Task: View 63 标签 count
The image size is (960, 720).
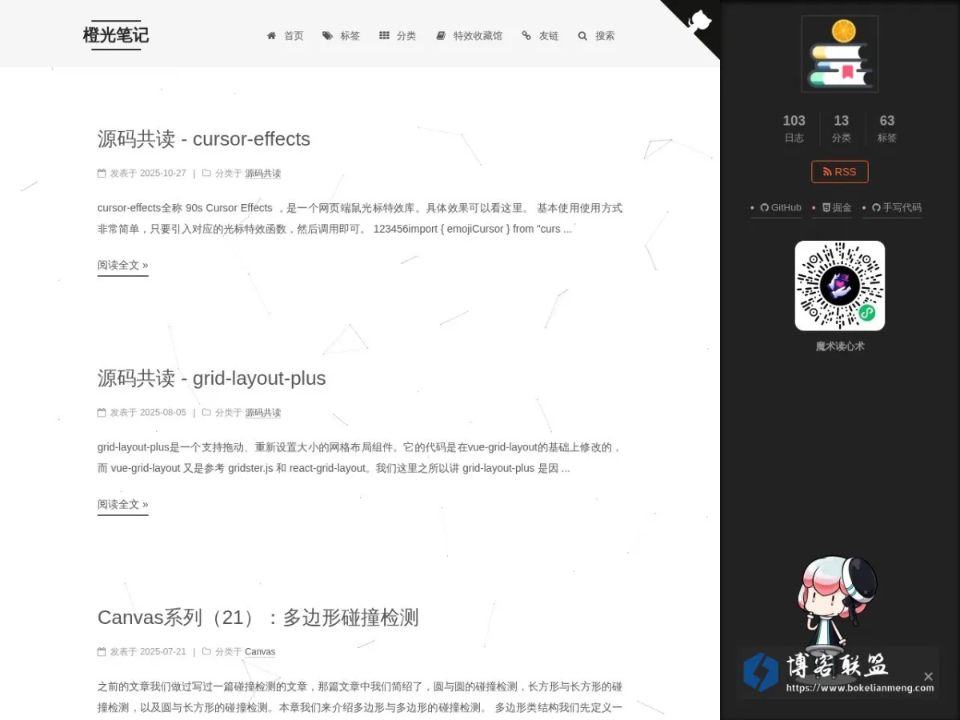Action: pyautogui.click(x=887, y=128)
